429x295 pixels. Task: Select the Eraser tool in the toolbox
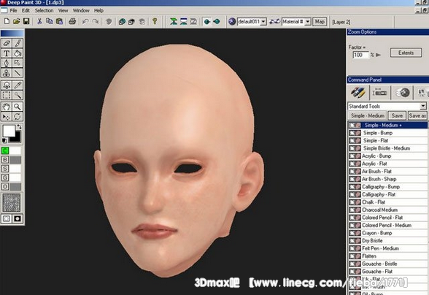pos(7,43)
